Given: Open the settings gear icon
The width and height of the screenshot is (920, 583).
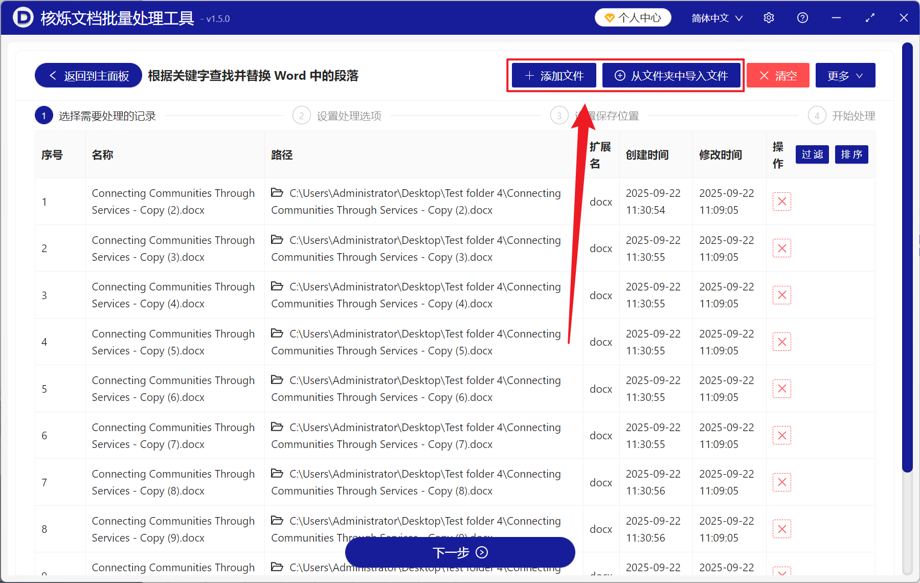Looking at the screenshot, I should tap(769, 17).
